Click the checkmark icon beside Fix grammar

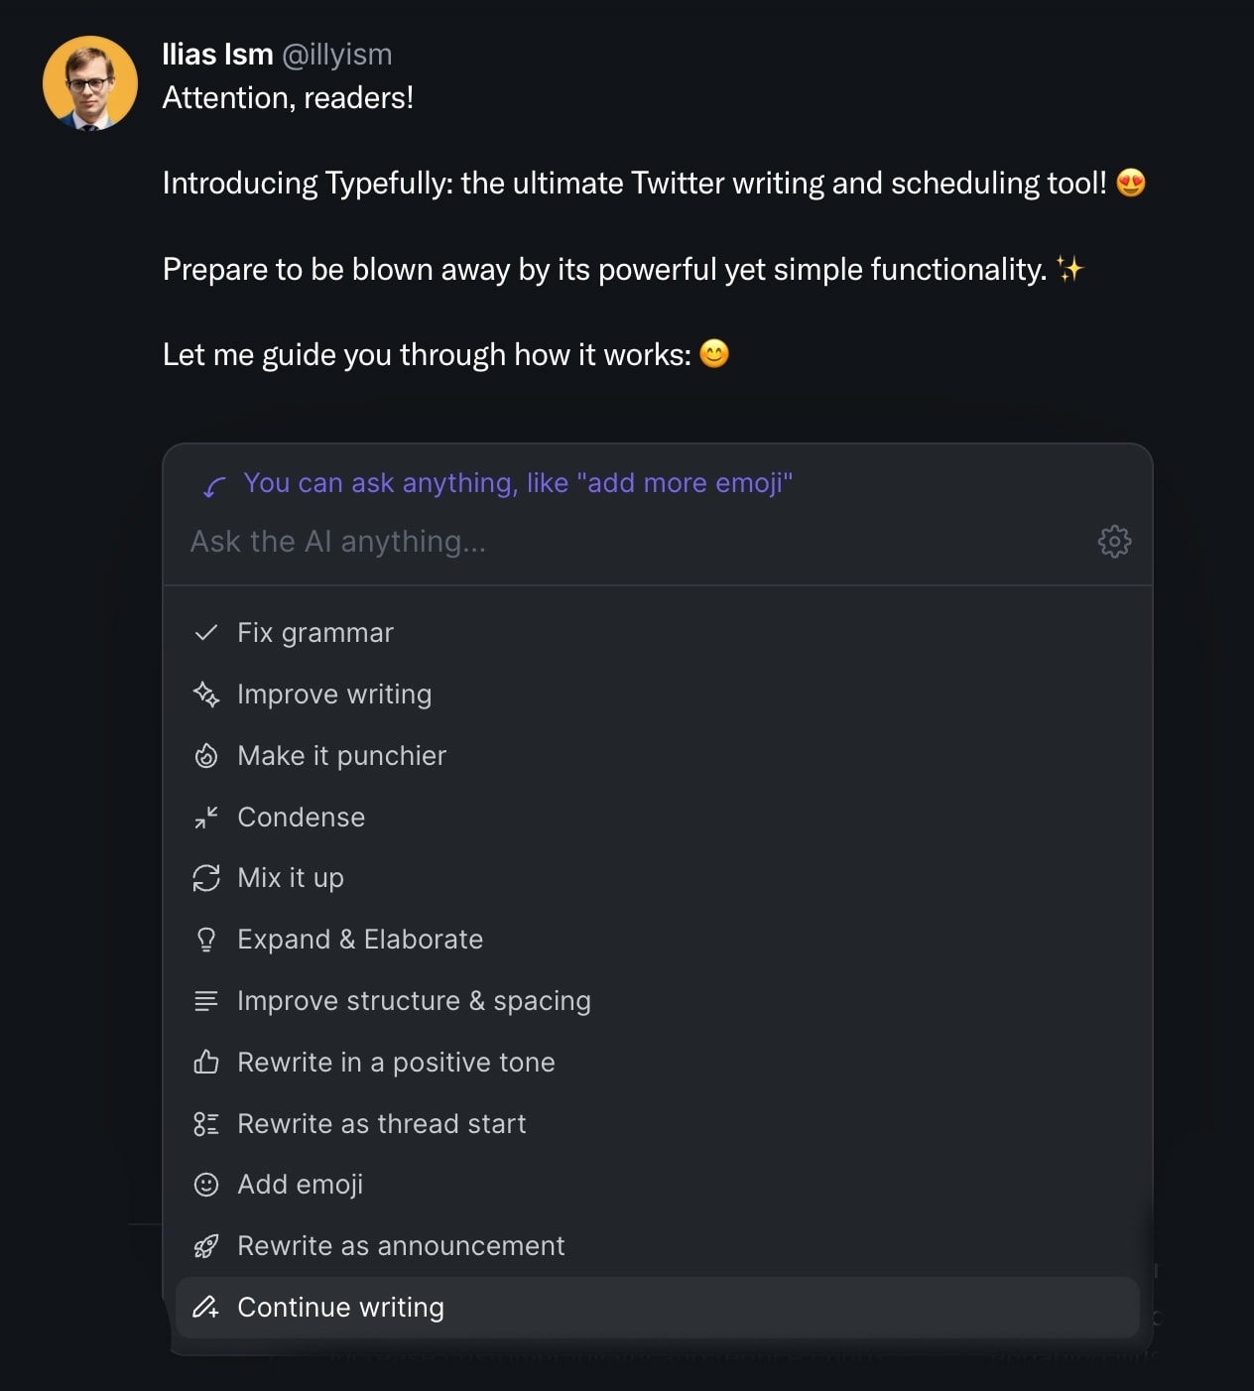pos(206,632)
